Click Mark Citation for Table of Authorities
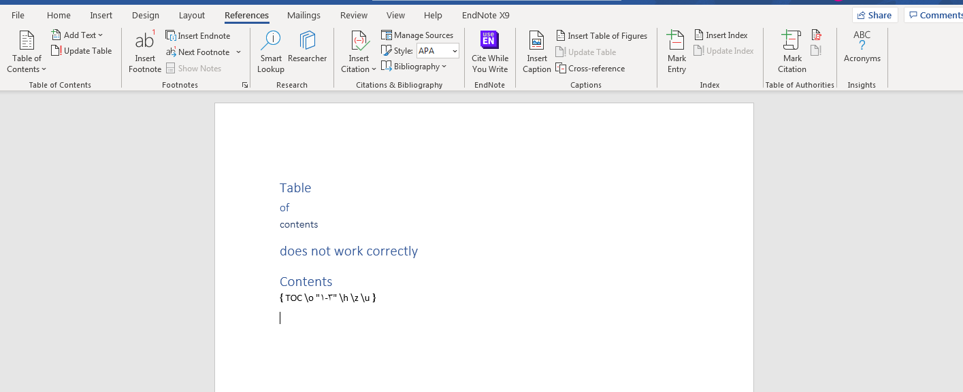 pos(791,51)
